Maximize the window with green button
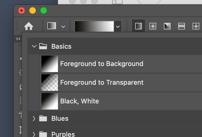Image resolution: width=202 pixels, height=137 pixels. click(44, 10)
